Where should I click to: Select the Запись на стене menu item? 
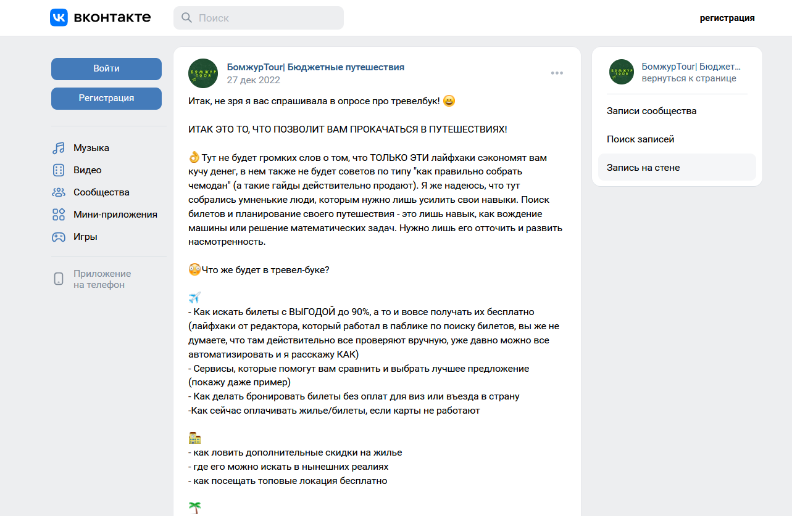point(643,168)
